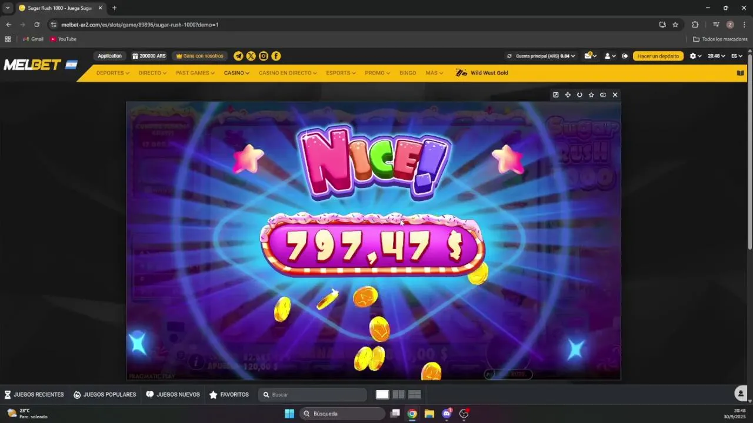
Task: Open Chrome profile avatar
Action: click(x=730, y=25)
